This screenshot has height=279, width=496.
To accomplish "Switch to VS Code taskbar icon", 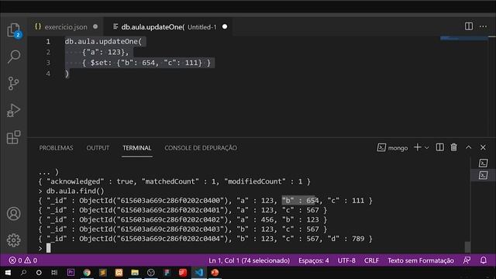I will pyautogui.click(x=199, y=273).
